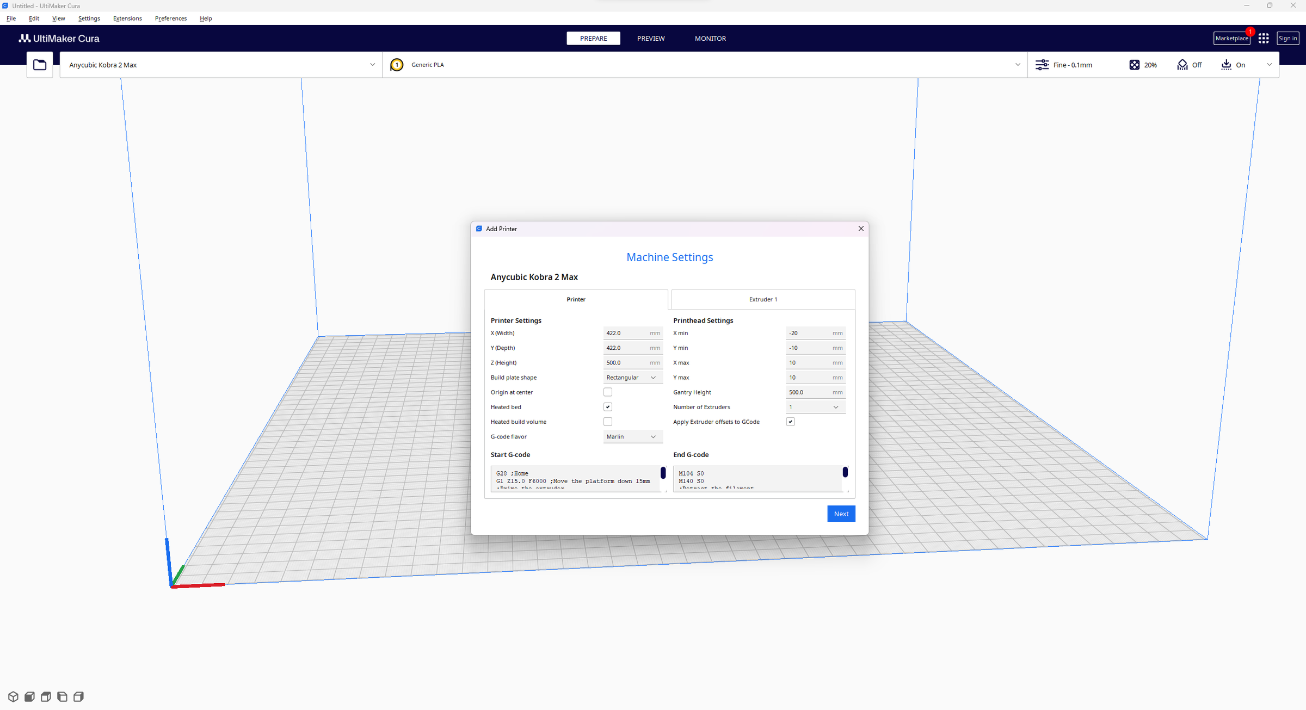Open the G-code flavor dropdown

632,436
